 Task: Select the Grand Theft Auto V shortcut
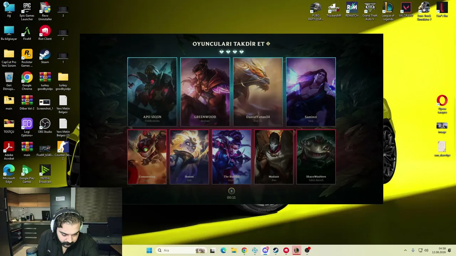(370, 11)
